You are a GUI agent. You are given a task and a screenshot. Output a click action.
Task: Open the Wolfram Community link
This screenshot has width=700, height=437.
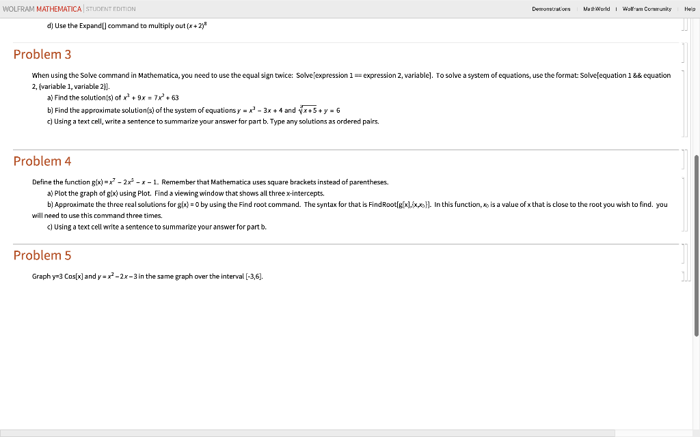click(647, 9)
